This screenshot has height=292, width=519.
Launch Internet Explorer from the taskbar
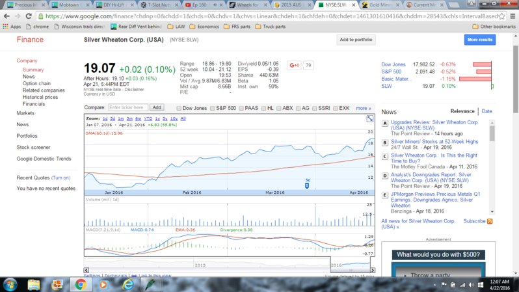[127, 285]
